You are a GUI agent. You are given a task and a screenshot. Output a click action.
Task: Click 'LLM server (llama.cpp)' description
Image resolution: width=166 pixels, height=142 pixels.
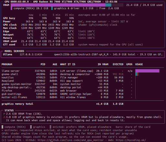[77, 71]
